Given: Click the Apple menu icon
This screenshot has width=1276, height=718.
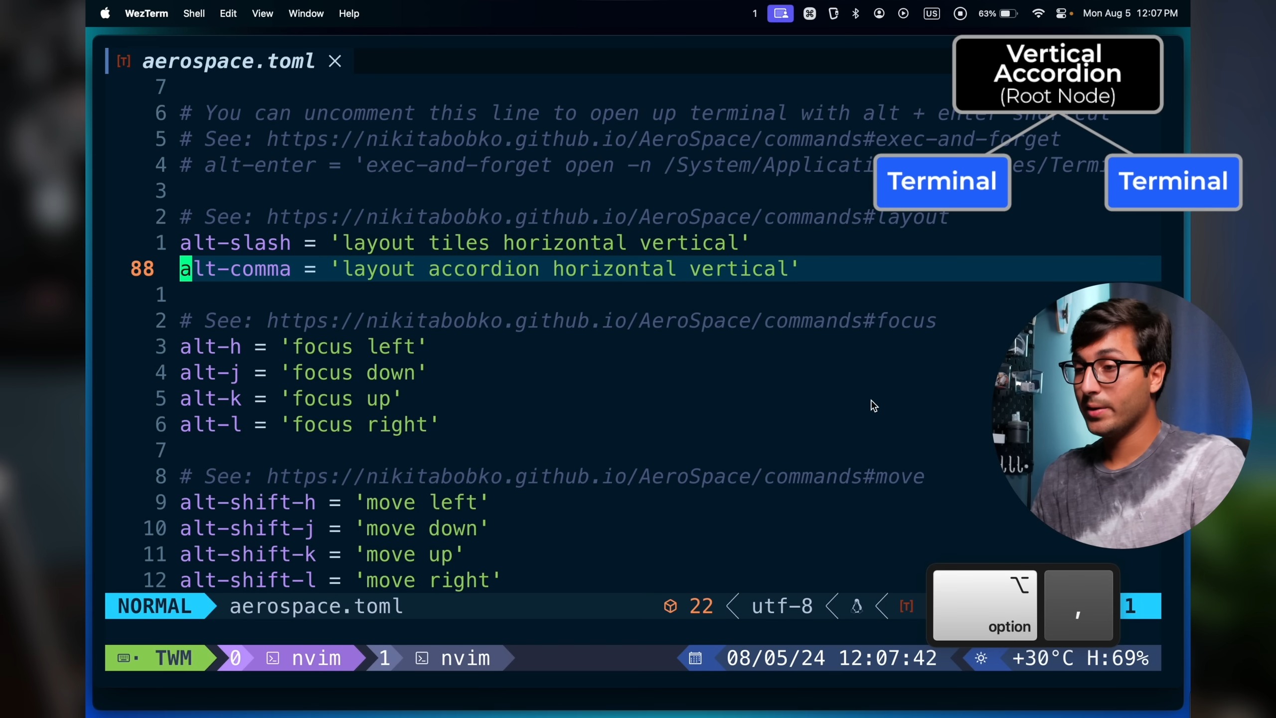Looking at the screenshot, I should 105,13.
